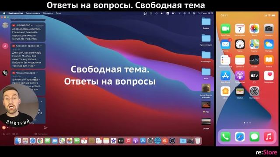The height and width of the screenshot is (157, 280).
Task: Open the Restream Chat menu
Action: click(16, 13)
